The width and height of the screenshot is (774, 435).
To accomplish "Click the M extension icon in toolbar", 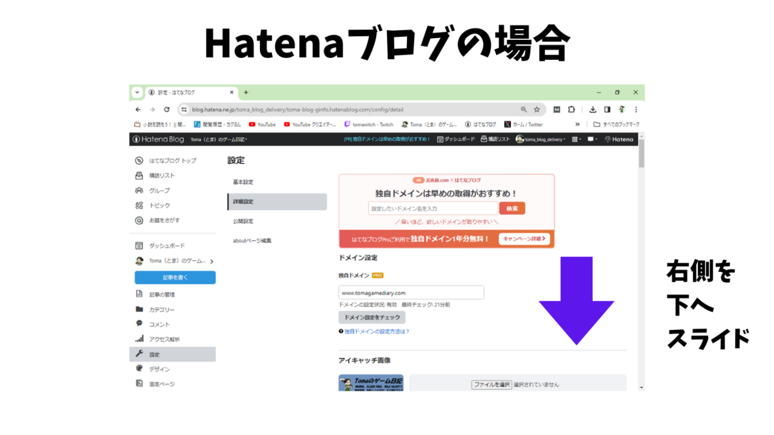I will tap(557, 110).
